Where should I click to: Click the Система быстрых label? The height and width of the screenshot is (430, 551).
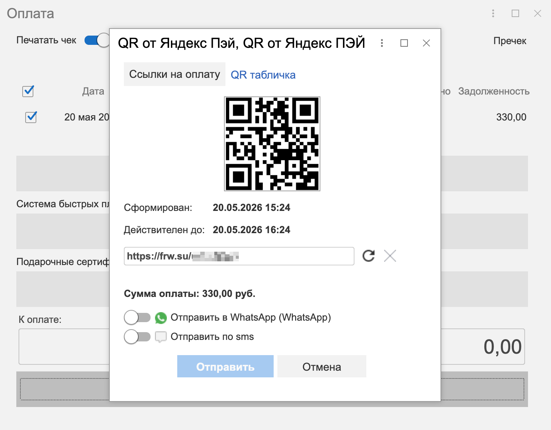tap(63, 204)
